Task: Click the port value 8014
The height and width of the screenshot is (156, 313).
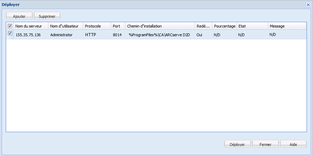Action: (117, 35)
